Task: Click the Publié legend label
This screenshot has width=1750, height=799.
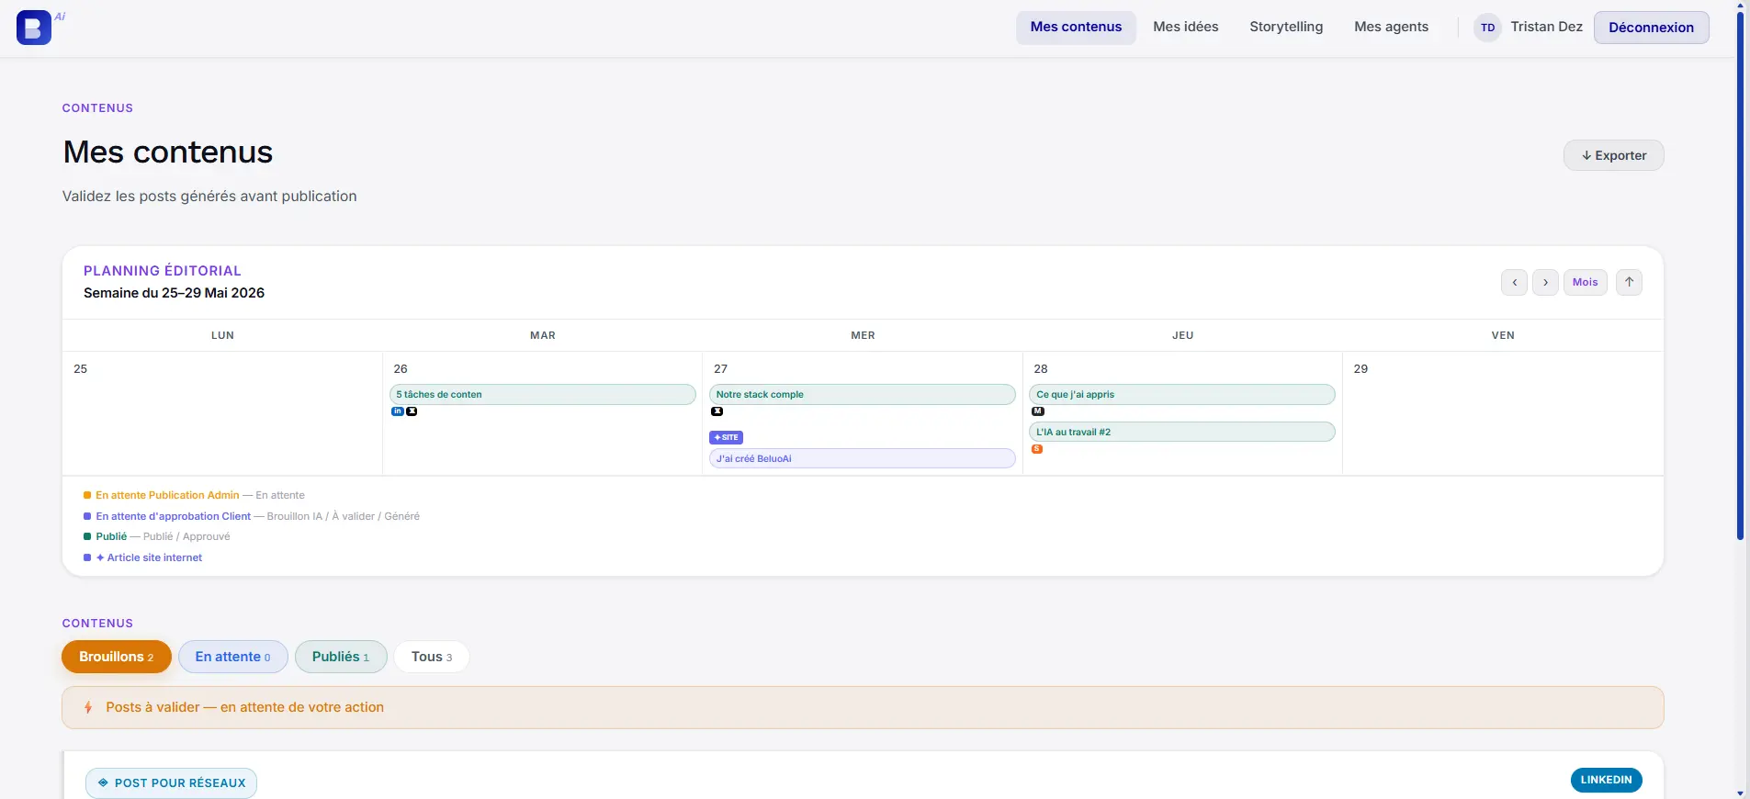Action: 111,536
